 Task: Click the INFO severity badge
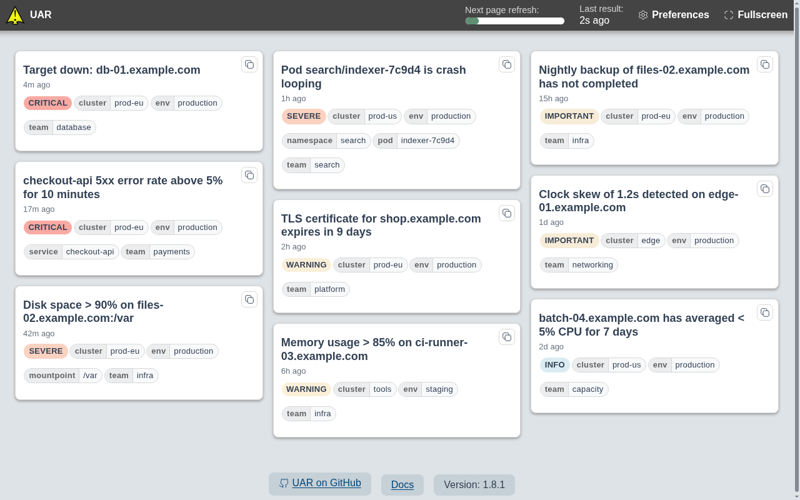click(555, 365)
